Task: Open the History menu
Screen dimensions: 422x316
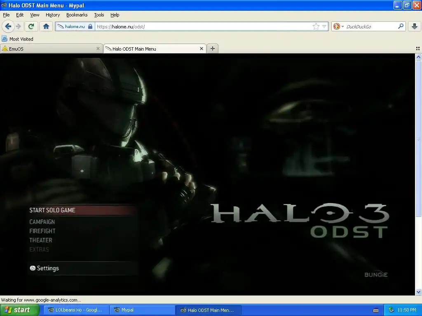Action: (x=53, y=15)
